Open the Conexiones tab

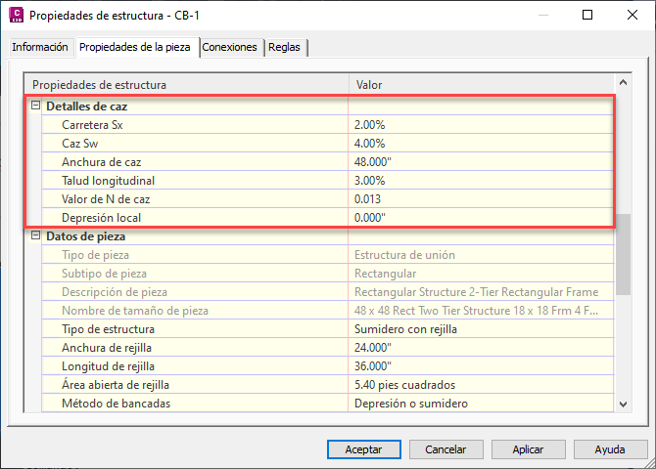[x=229, y=47]
